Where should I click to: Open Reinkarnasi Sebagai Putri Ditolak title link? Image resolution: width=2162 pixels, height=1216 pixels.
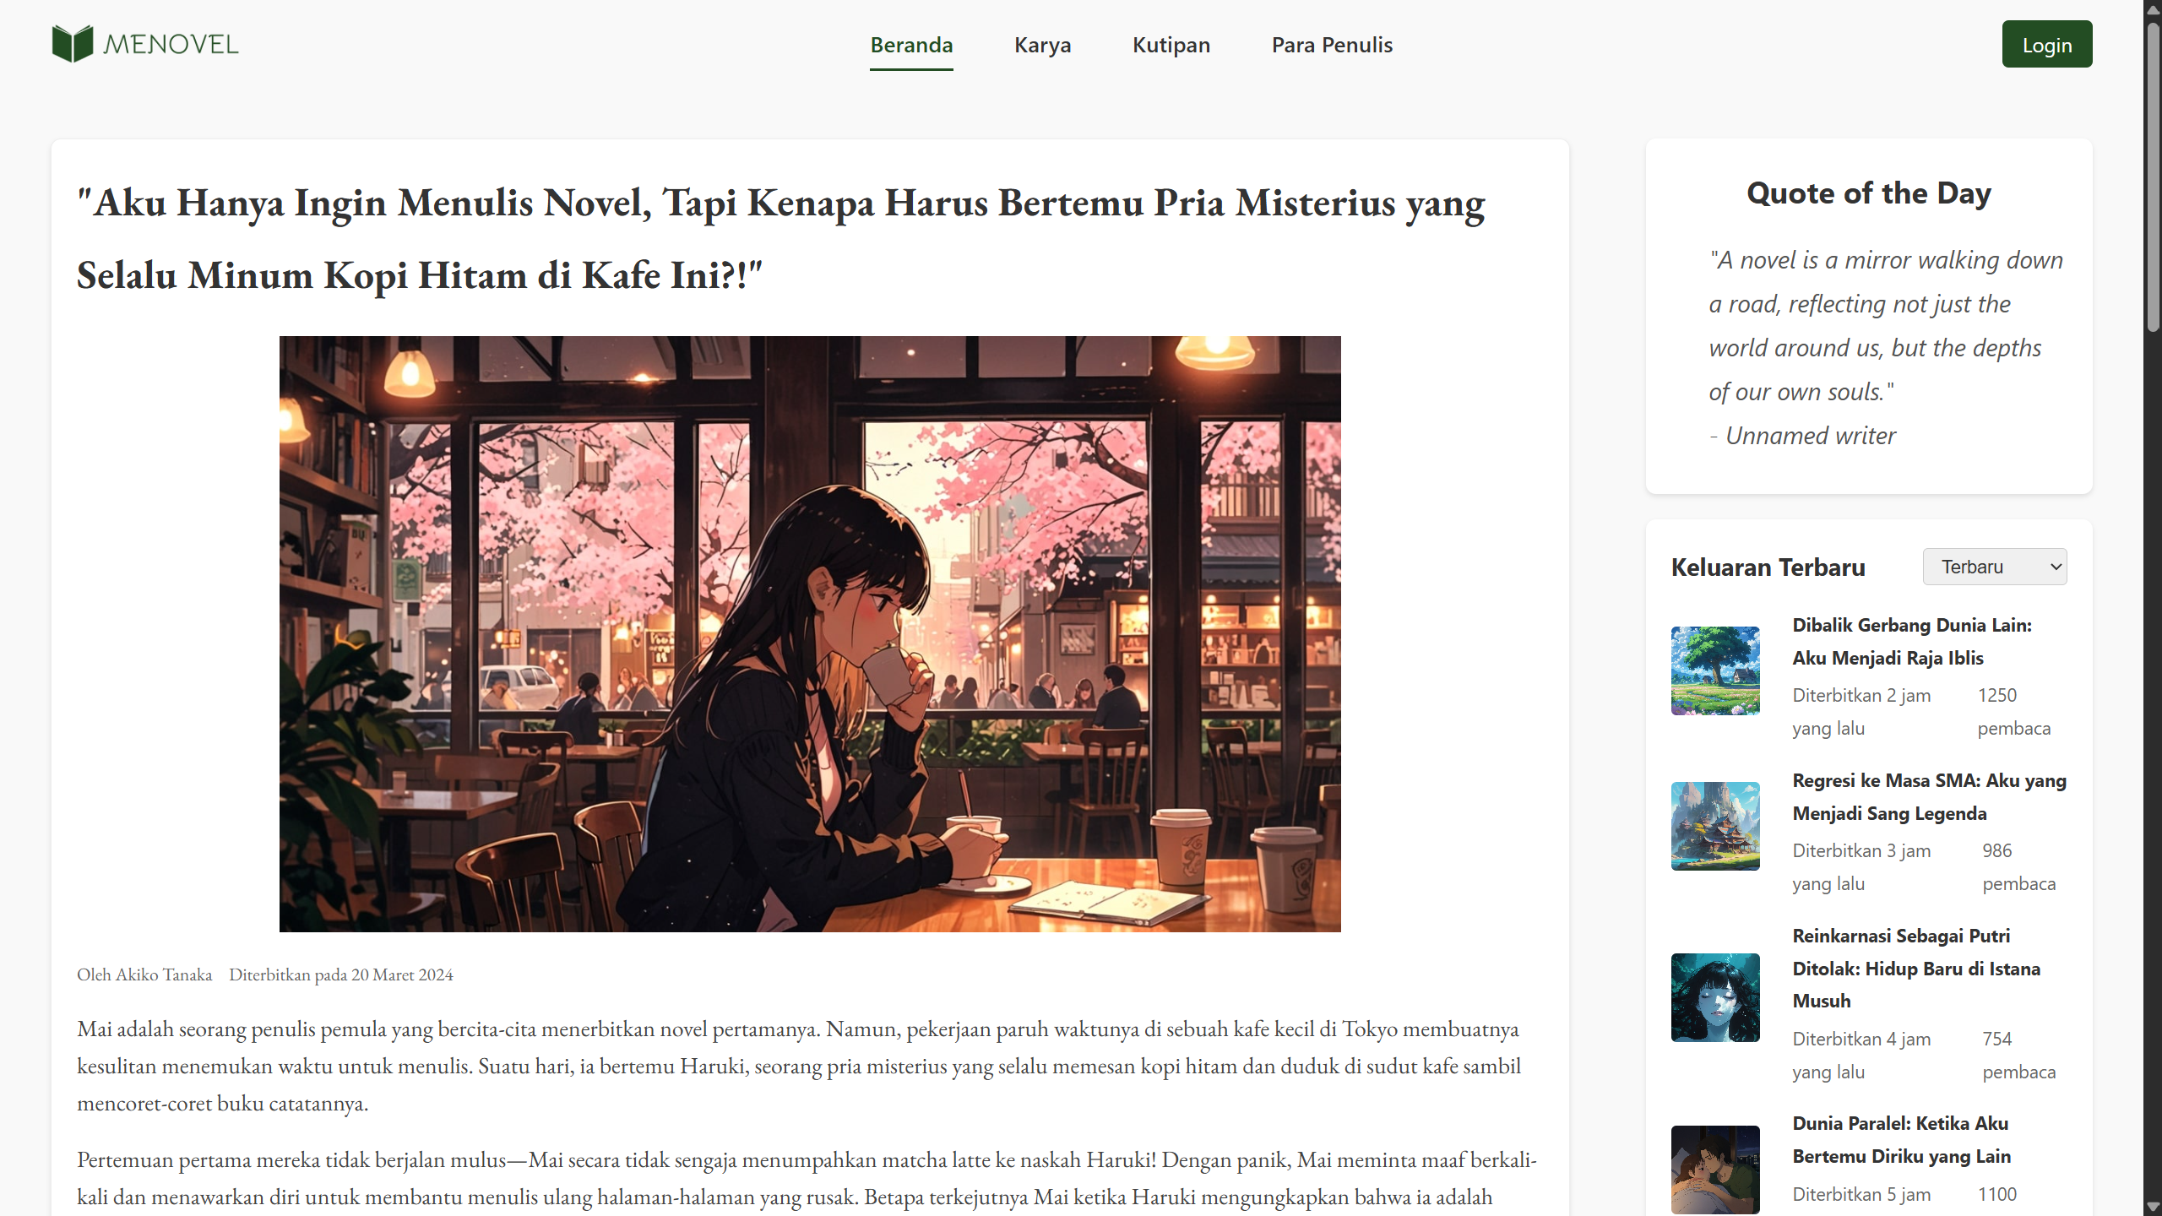tap(1916, 968)
